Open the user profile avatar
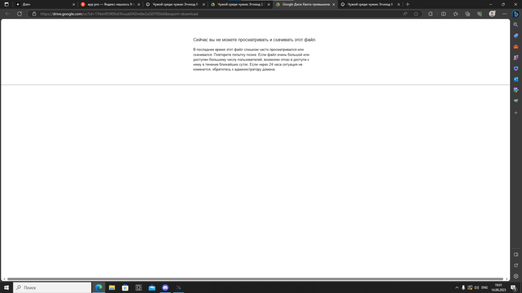This screenshot has height=293, width=522. 492,14
